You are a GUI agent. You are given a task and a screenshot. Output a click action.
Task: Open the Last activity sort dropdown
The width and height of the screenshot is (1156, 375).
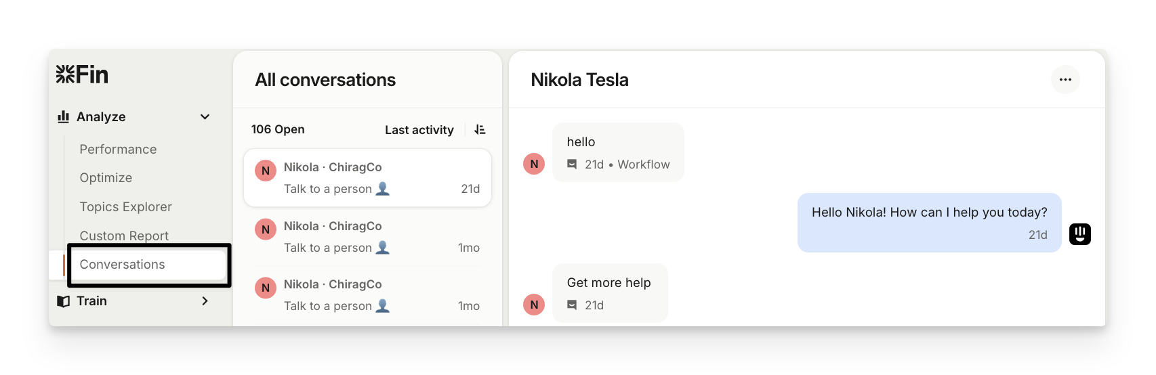point(419,130)
